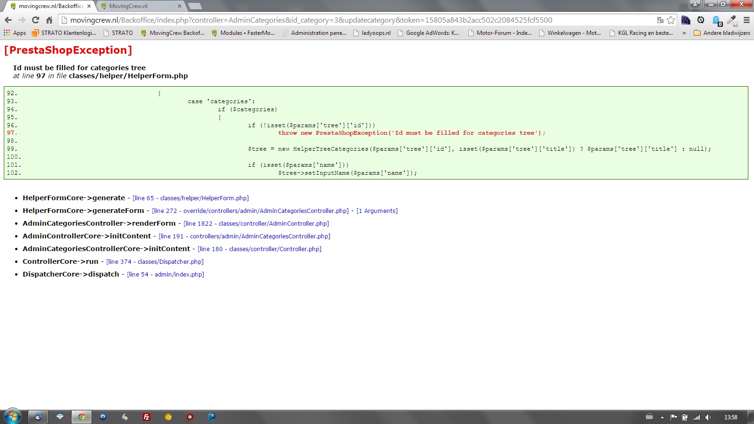Click 'Id must be filled for categories tree' message
The image size is (754, 424).
pyautogui.click(x=80, y=68)
